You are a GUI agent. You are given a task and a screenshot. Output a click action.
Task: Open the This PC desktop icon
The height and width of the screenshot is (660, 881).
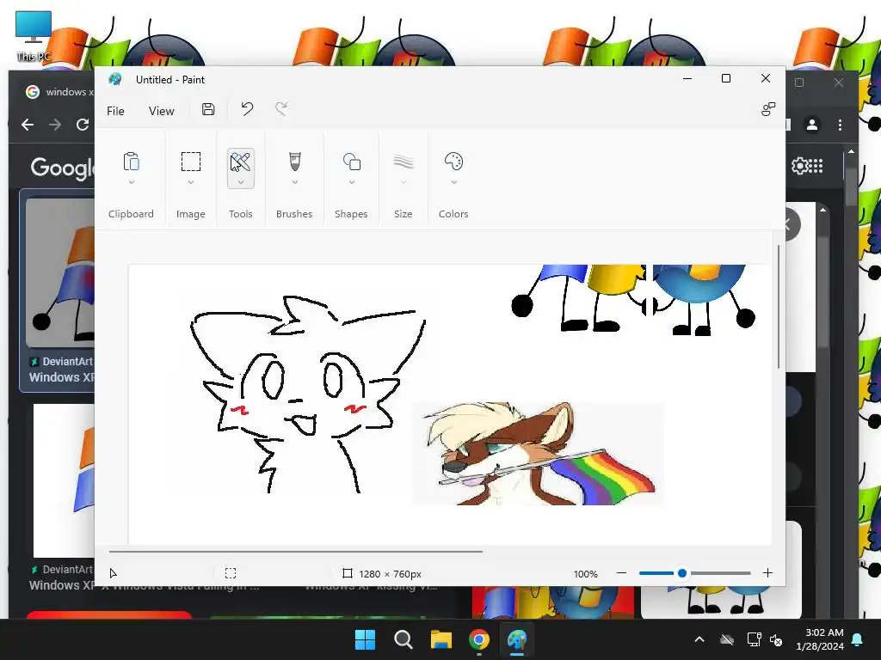[34, 36]
